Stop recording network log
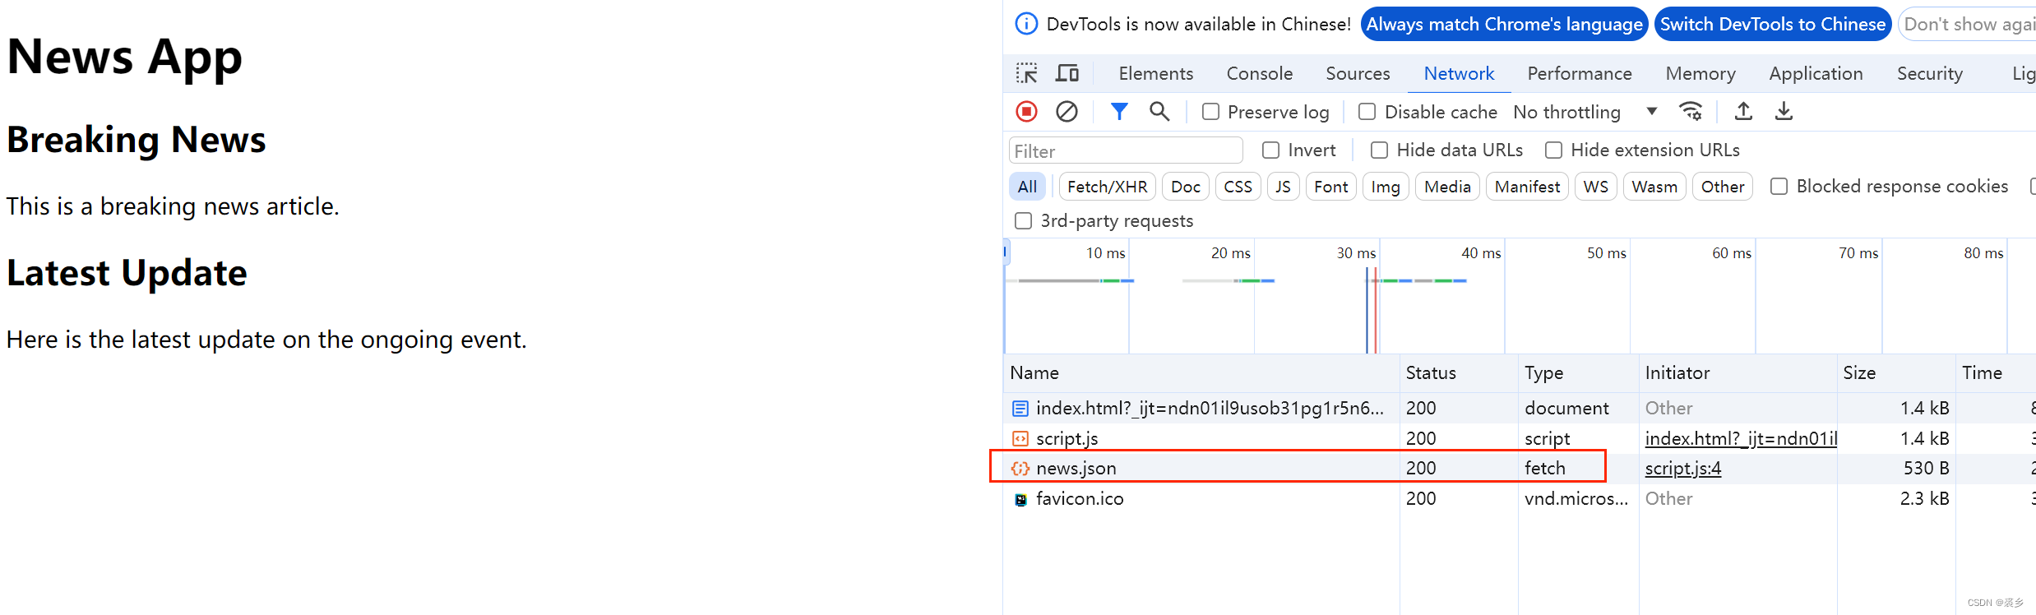Viewport: 2036px width, 615px height. click(x=1026, y=111)
